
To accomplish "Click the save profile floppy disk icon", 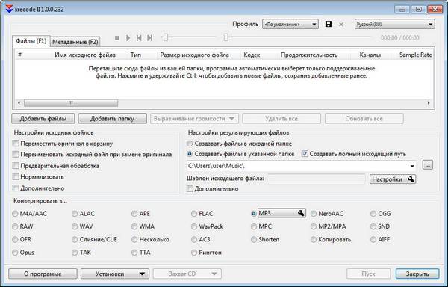I will (329, 24).
